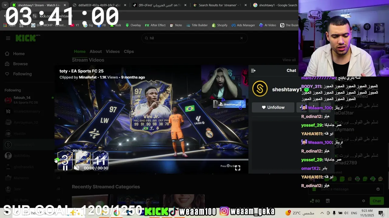The height and width of the screenshot is (218, 389).
Task: Open Note bookmark
Action: (176, 25)
